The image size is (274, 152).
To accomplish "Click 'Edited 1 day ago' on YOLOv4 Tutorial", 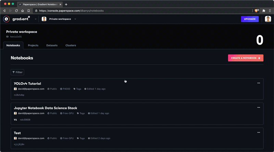I will (x=96, y=89).
